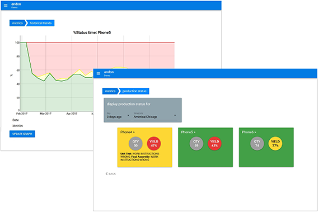Open the timezone dropdown America/Chicago
Viewport: 319px width, 213px height.
(x=155, y=115)
